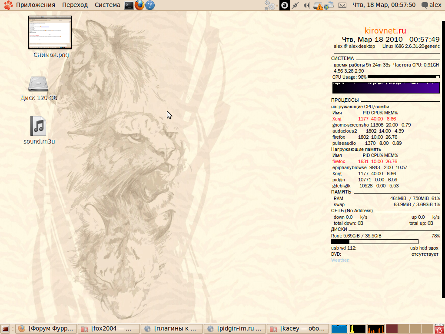The height and width of the screenshot is (334, 445).
Task: Switch to the Форум Фурр taskbar window
Action: click(46, 329)
